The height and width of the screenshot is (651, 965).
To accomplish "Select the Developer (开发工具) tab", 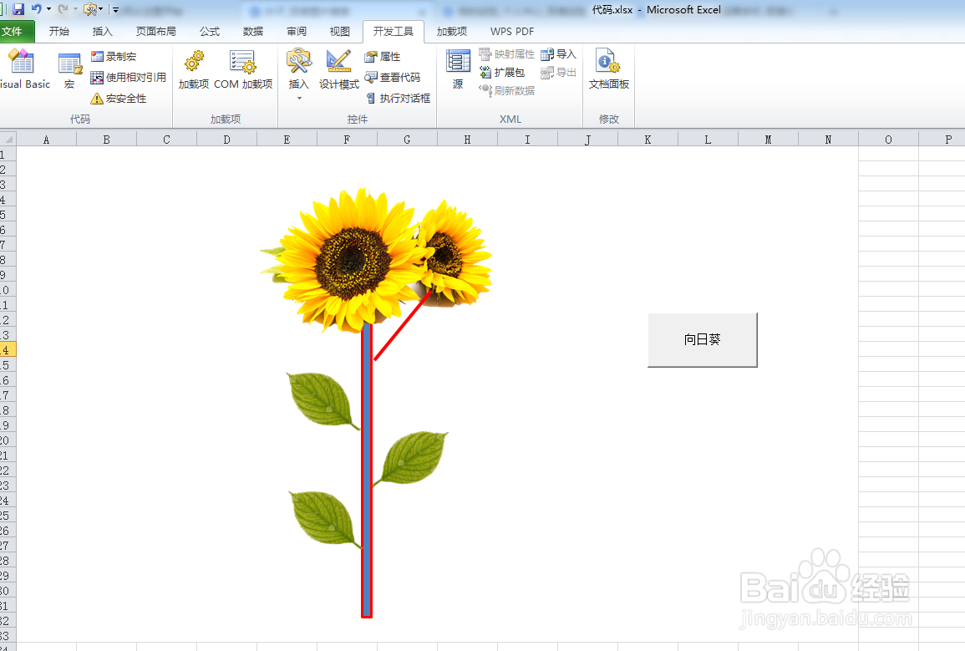I will click(394, 32).
